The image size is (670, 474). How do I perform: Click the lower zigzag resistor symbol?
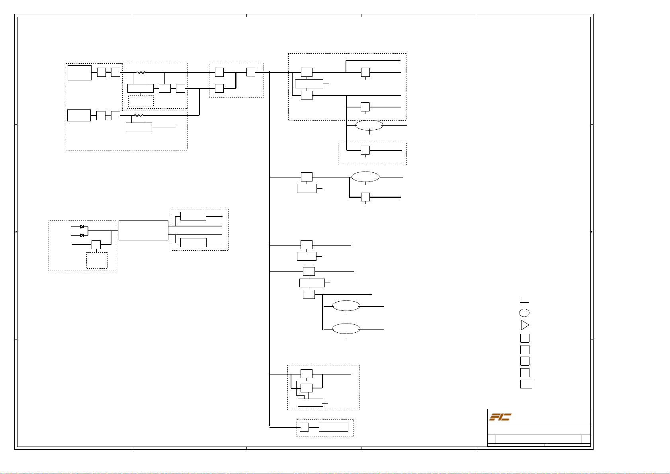click(139, 116)
